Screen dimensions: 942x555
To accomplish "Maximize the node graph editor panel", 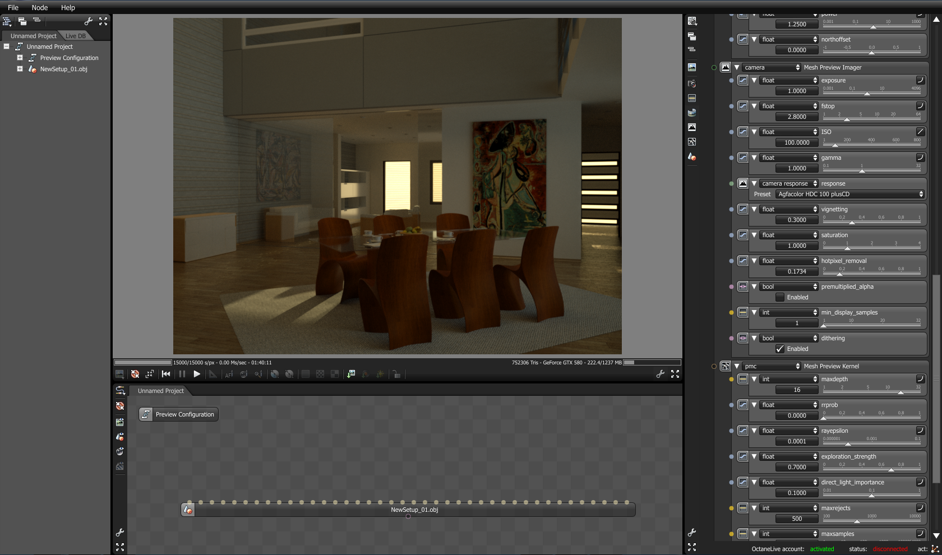I will tap(120, 547).
